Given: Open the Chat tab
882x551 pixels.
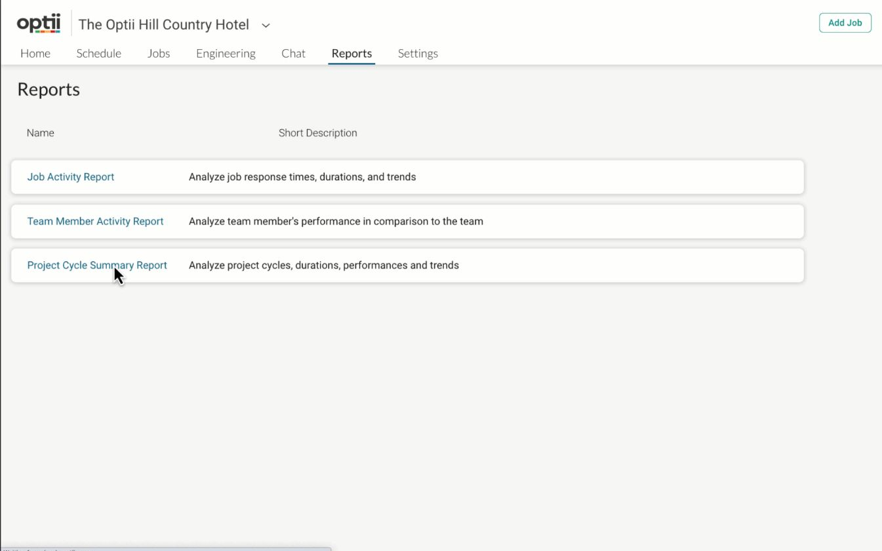Looking at the screenshot, I should (293, 54).
